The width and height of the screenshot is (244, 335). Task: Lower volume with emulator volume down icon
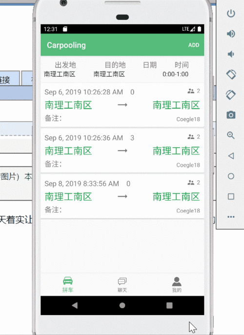(x=231, y=54)
